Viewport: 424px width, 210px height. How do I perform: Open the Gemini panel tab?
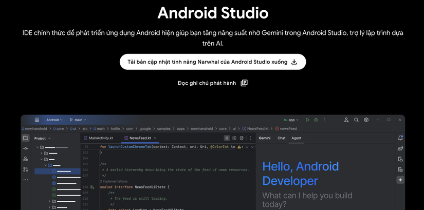pyautogui.click(x=265, y=138)
